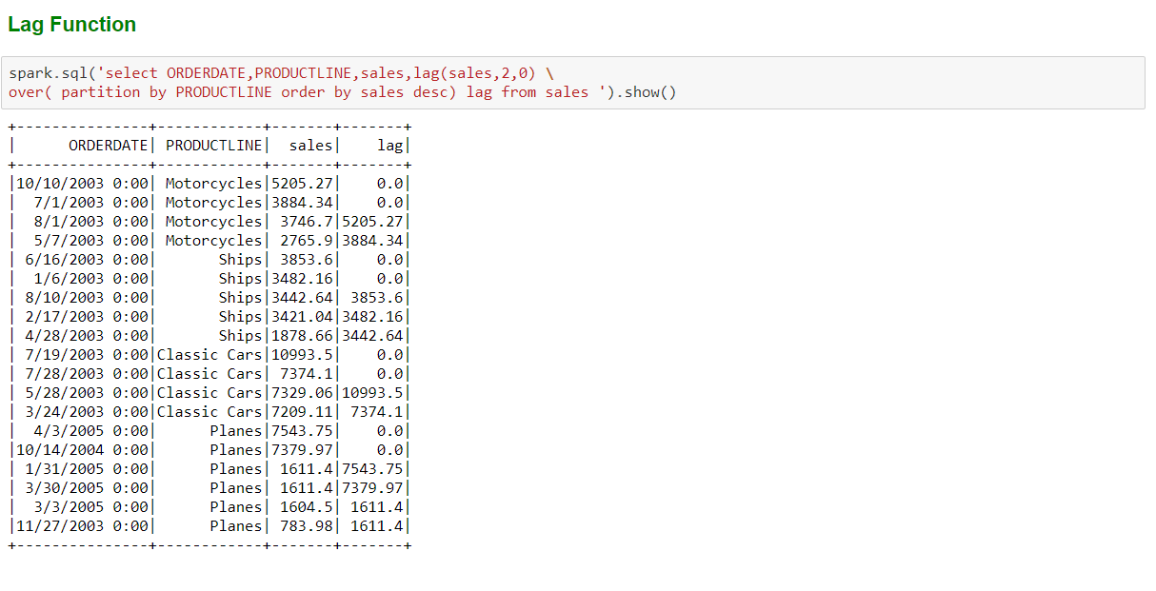Click the date 8/10/2003 0:00
Screen dimensions: 1156x591
87,298
